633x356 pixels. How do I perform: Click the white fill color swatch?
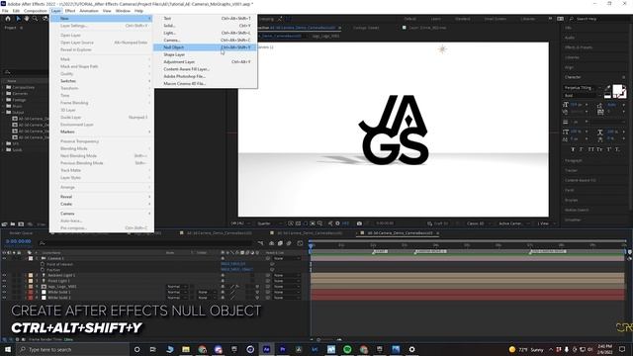point(617,90)
